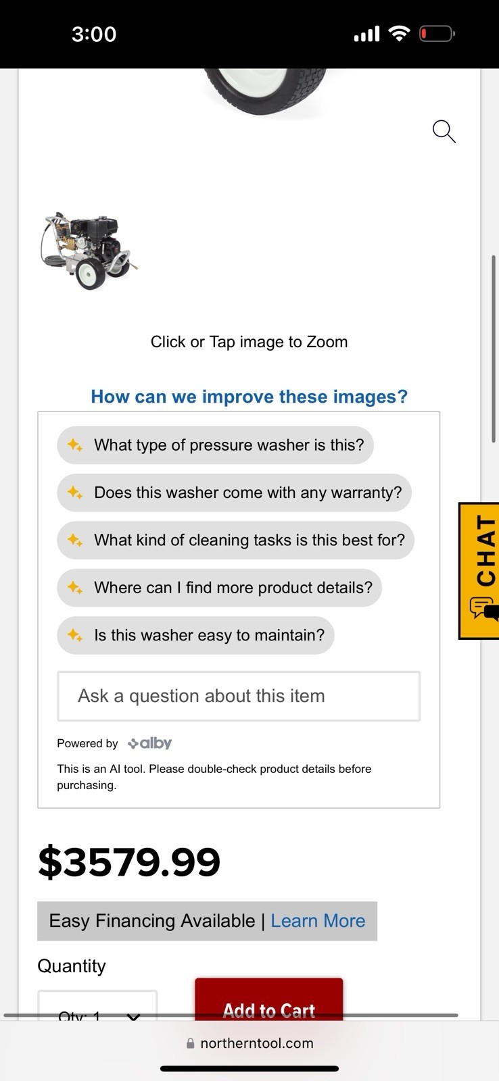Tap the Easy Financing Available banner
The image size is (499, 1081).
point(207,921)
